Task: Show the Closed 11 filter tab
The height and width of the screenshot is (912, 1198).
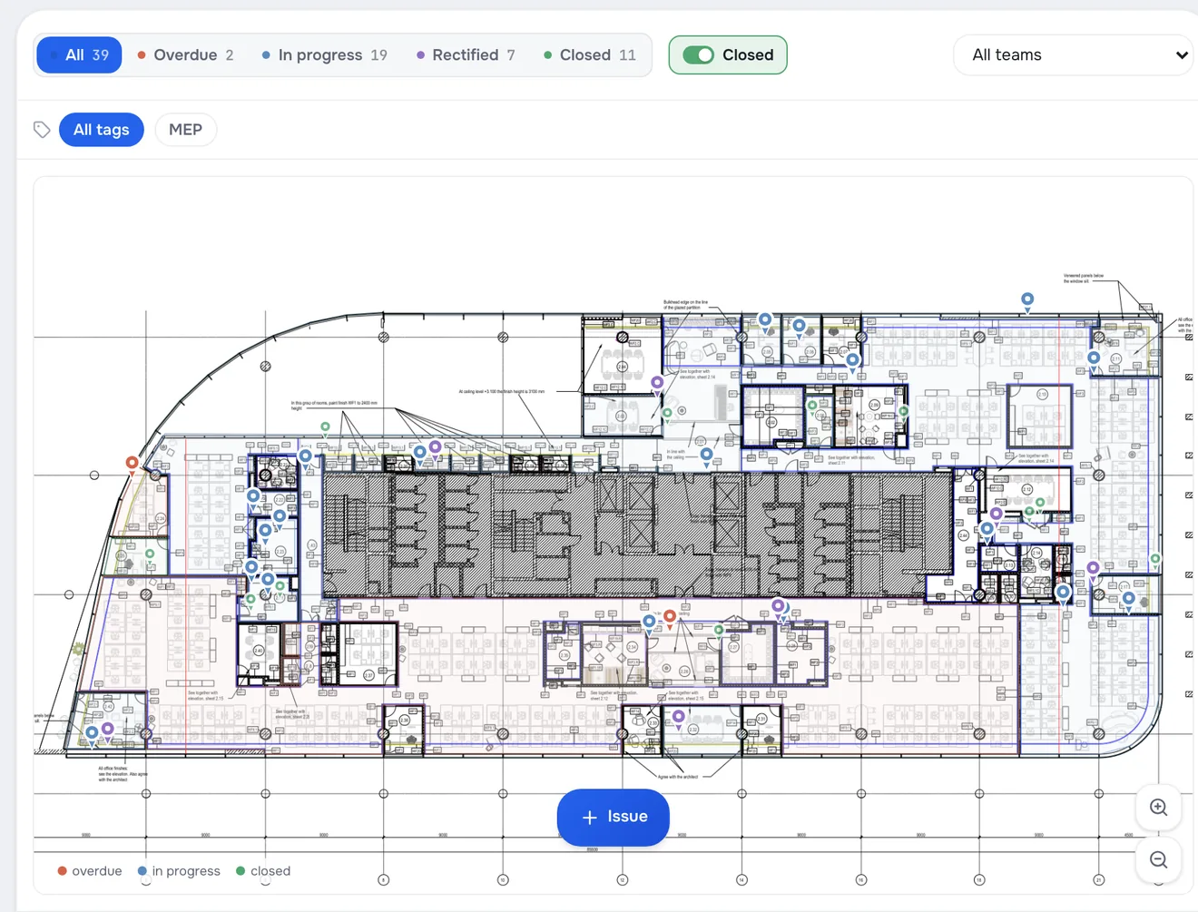Action: point(589,55)
